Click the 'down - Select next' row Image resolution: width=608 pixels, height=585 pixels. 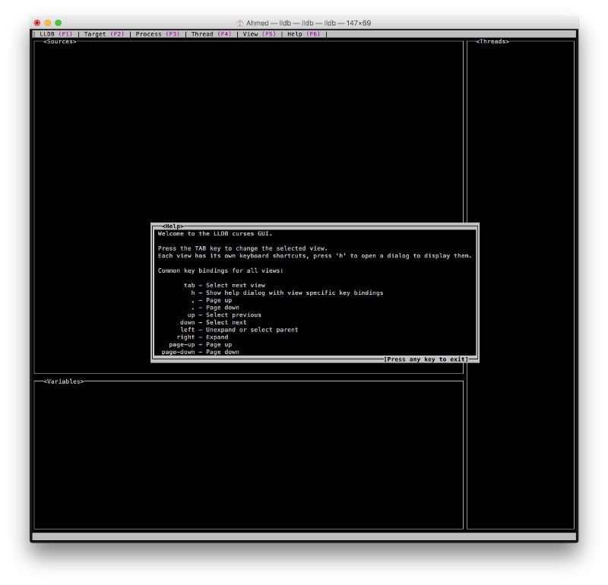click(213, 322)
